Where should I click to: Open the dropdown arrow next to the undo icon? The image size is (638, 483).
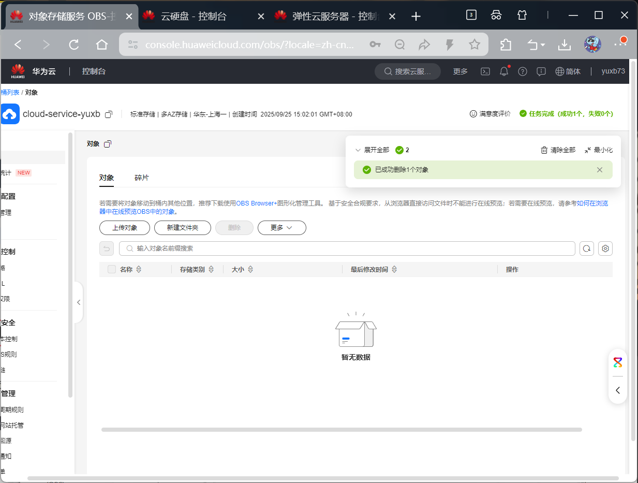tap(543, 46)
